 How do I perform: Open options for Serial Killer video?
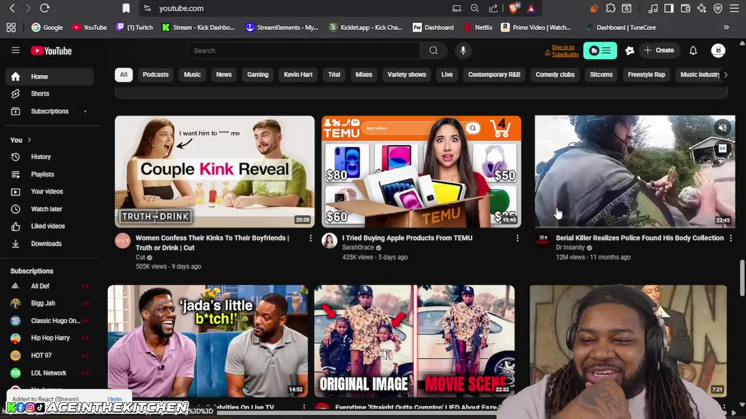[731, 238]
